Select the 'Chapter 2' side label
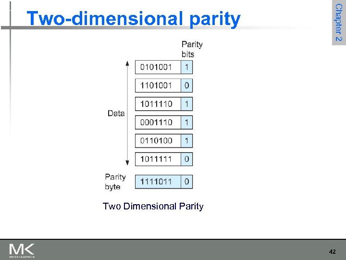346x260 pixels. [339, 23]
